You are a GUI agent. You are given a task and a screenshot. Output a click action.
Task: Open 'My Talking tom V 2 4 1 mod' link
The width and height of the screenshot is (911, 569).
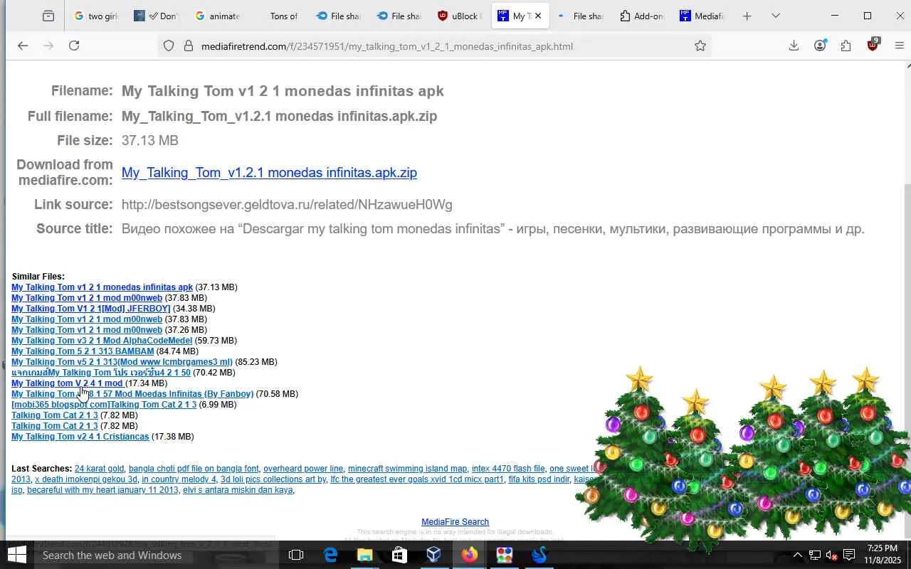(x=67, y=383)
